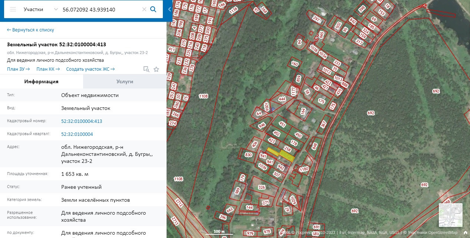This screenshot has width=470, height=238.
Task: Select parcel 144 on map
Action: [250, 208]
